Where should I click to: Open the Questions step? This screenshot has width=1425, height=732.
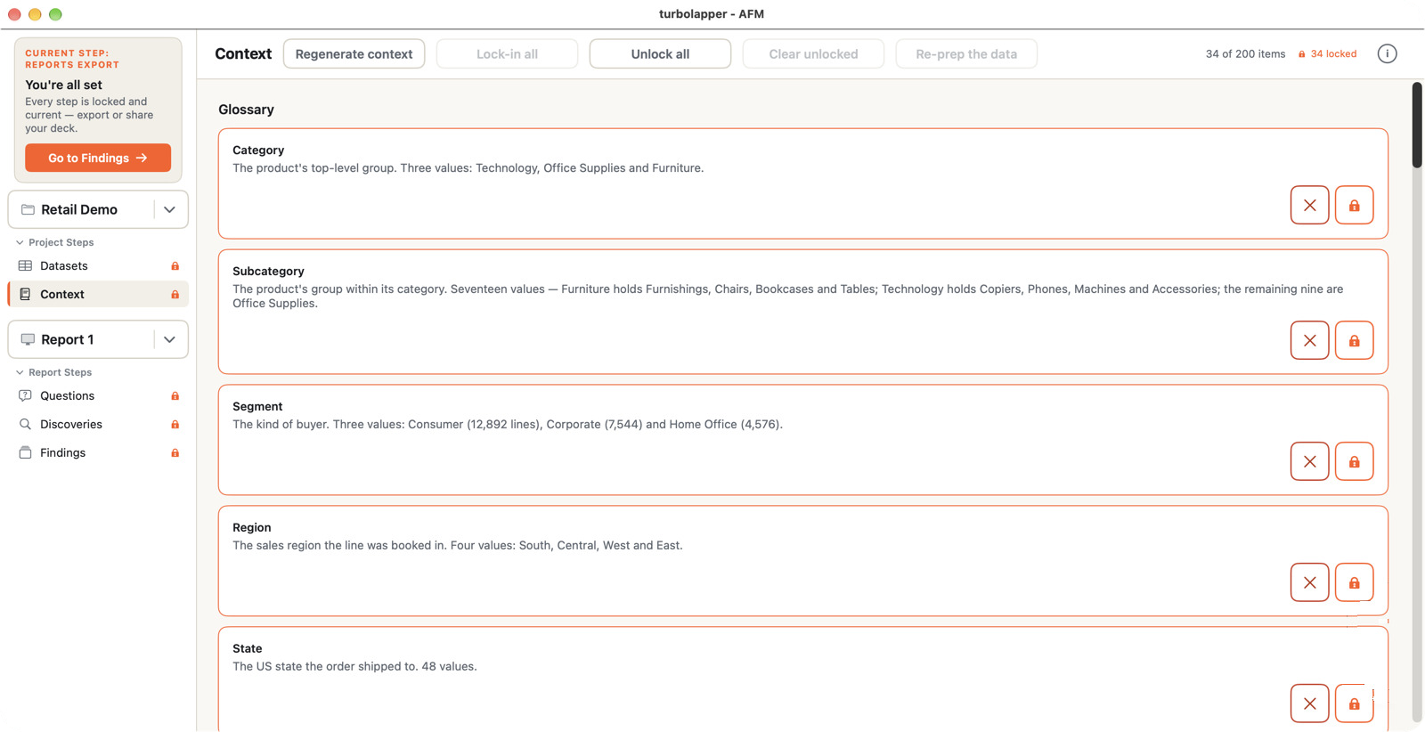point(98,396)
